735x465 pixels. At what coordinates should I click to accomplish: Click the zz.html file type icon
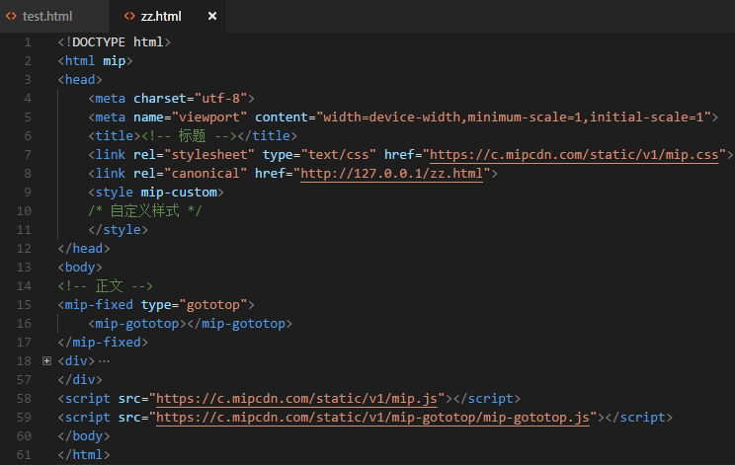point(129,17)
